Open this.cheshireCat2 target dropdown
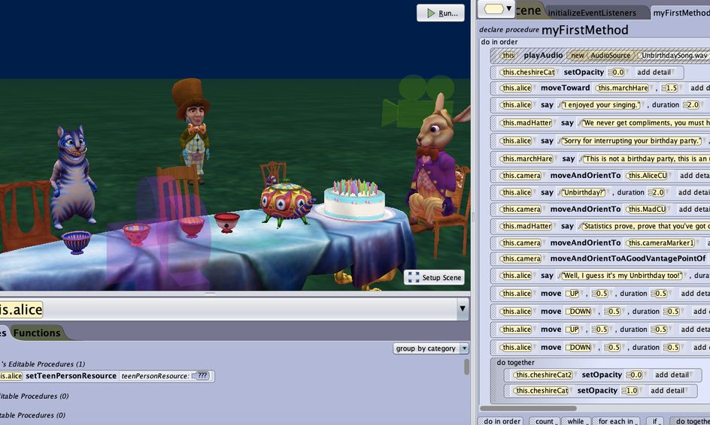The height and width of the screenshot is (425, 710). pyautogui.click(x=545, y=375)
